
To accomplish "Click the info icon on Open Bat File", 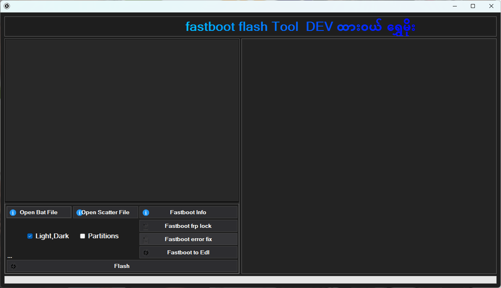I will click(x=13, y=212).
